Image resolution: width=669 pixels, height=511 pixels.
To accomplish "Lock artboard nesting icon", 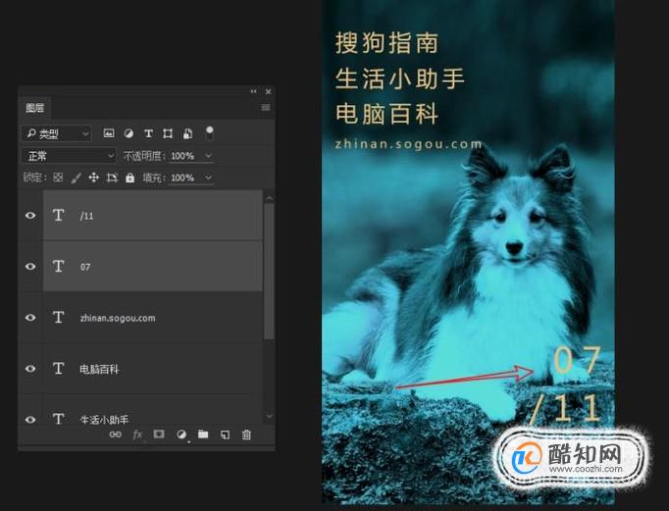I will (112, 178).
